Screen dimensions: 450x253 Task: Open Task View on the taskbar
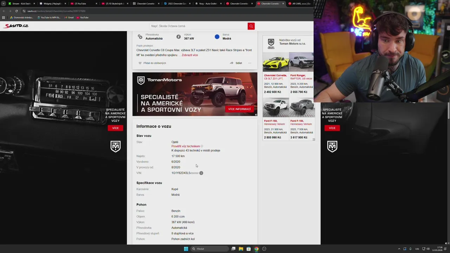[233, 249]
